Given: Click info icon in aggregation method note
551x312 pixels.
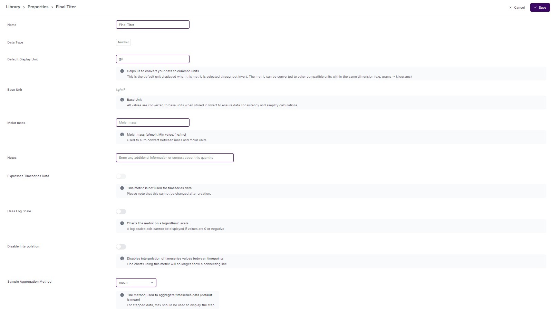Looking at the screenshot, I should pyautogui.click(x=122, y=295).
